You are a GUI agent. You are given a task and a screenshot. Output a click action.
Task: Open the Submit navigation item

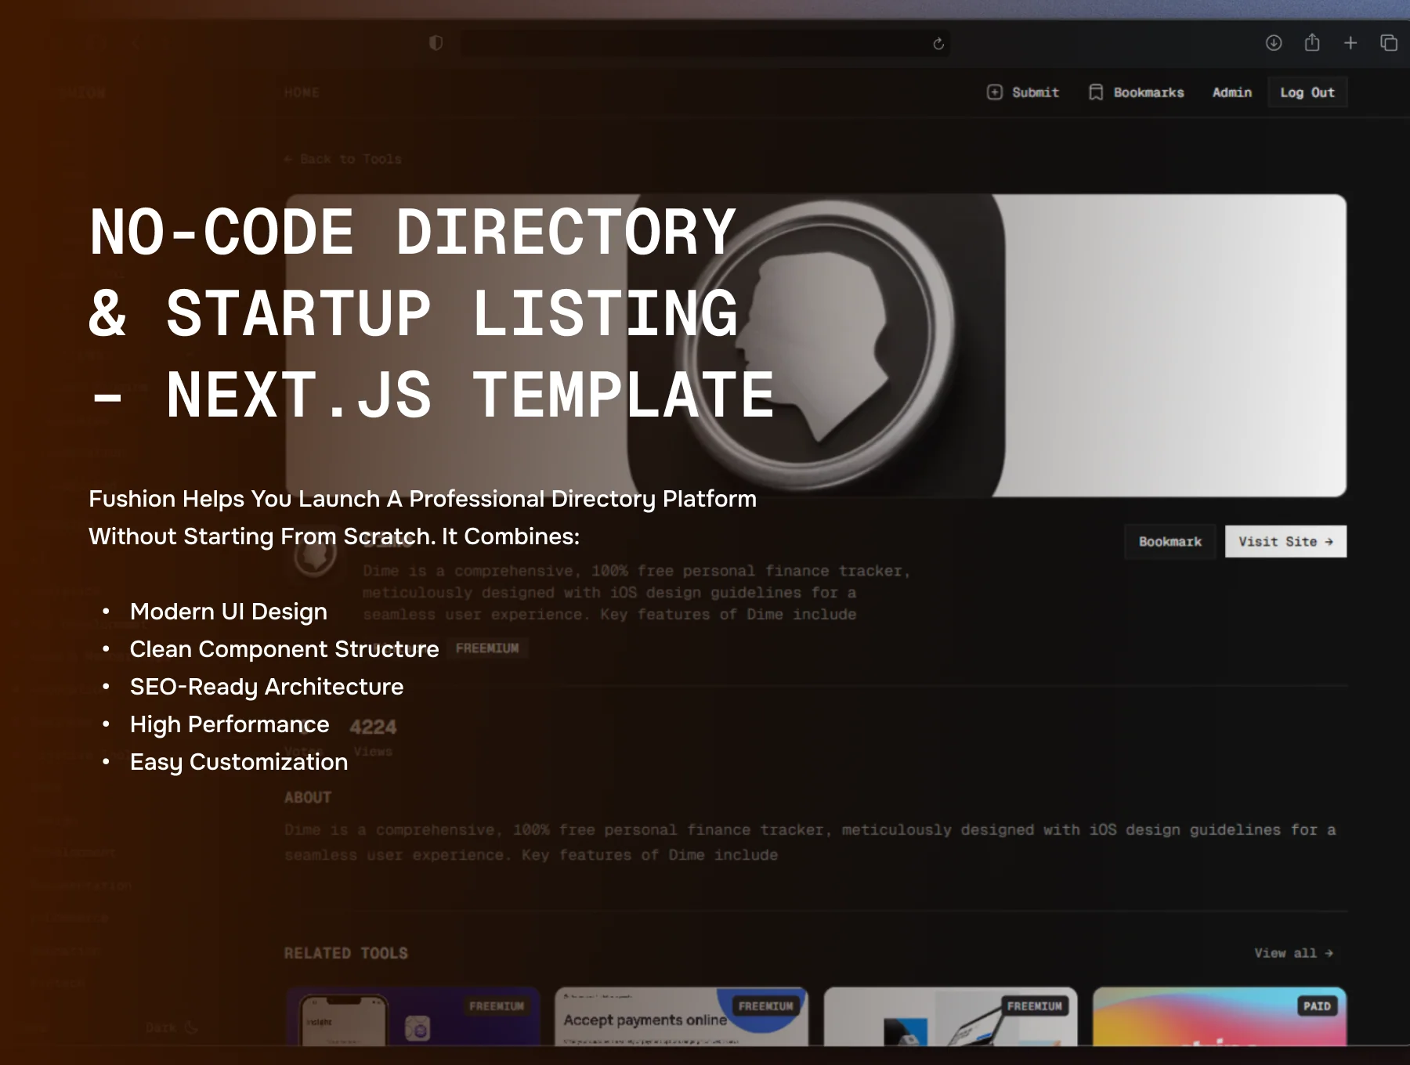pyautogui.click(x=1023, y=92)
